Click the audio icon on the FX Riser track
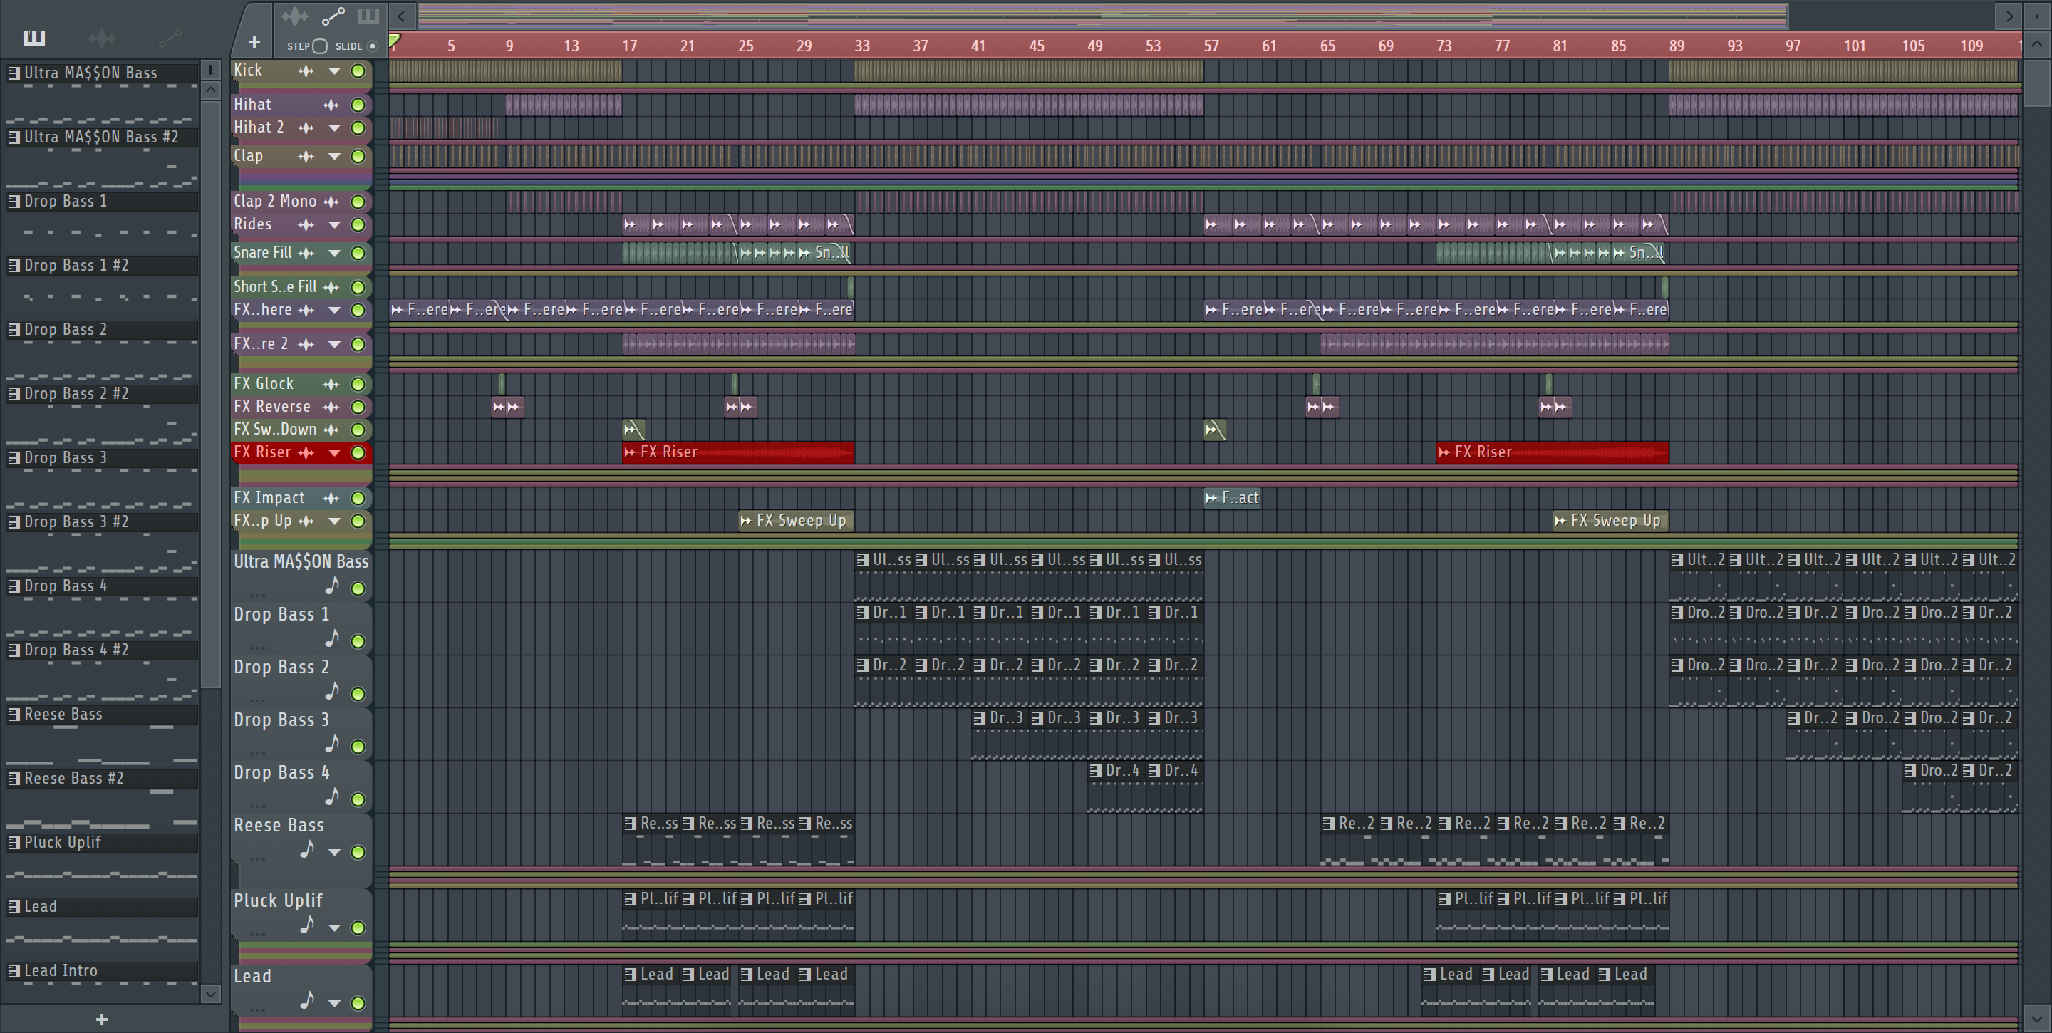This screenshot has width=2052, height=1033. 306,452
